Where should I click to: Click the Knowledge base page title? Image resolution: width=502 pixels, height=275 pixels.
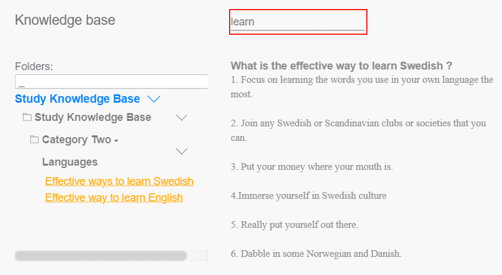coord(65,20)
